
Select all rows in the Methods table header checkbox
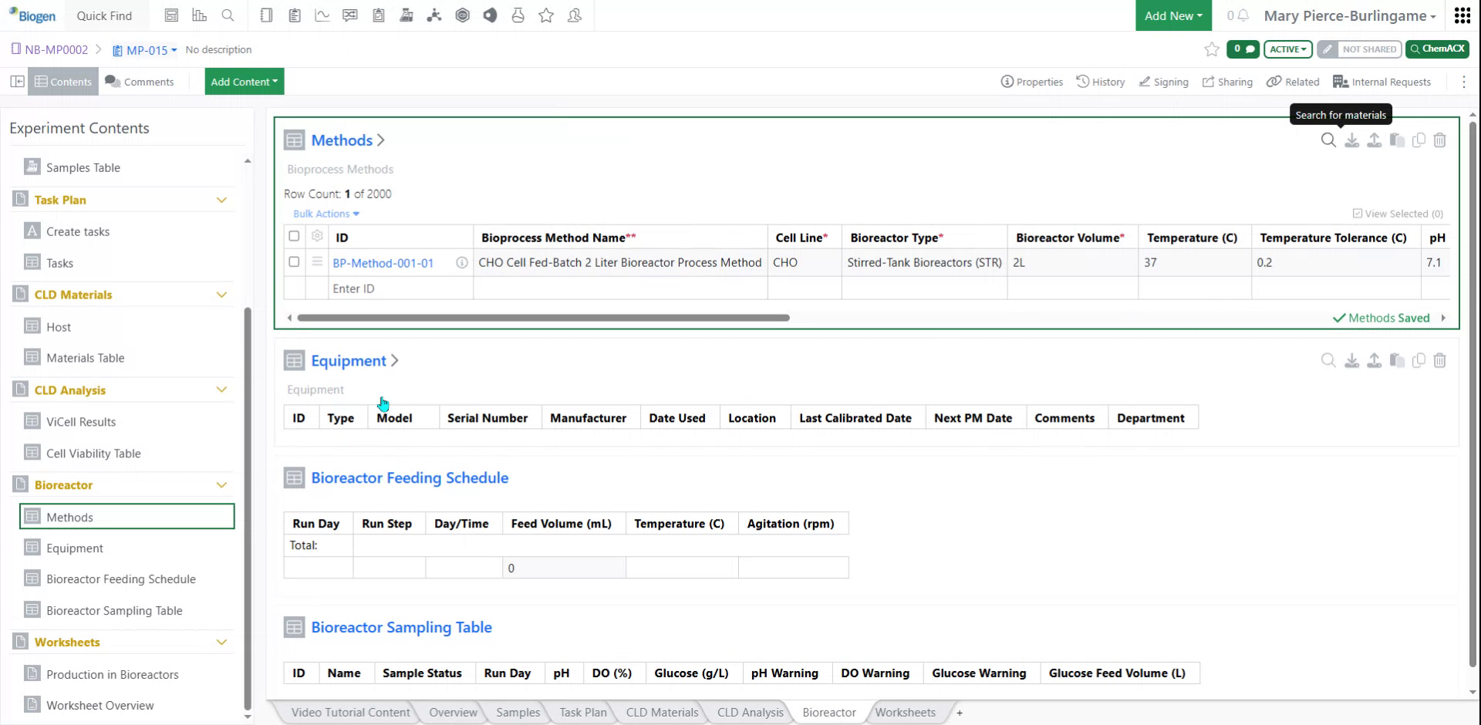pos(294,237)
